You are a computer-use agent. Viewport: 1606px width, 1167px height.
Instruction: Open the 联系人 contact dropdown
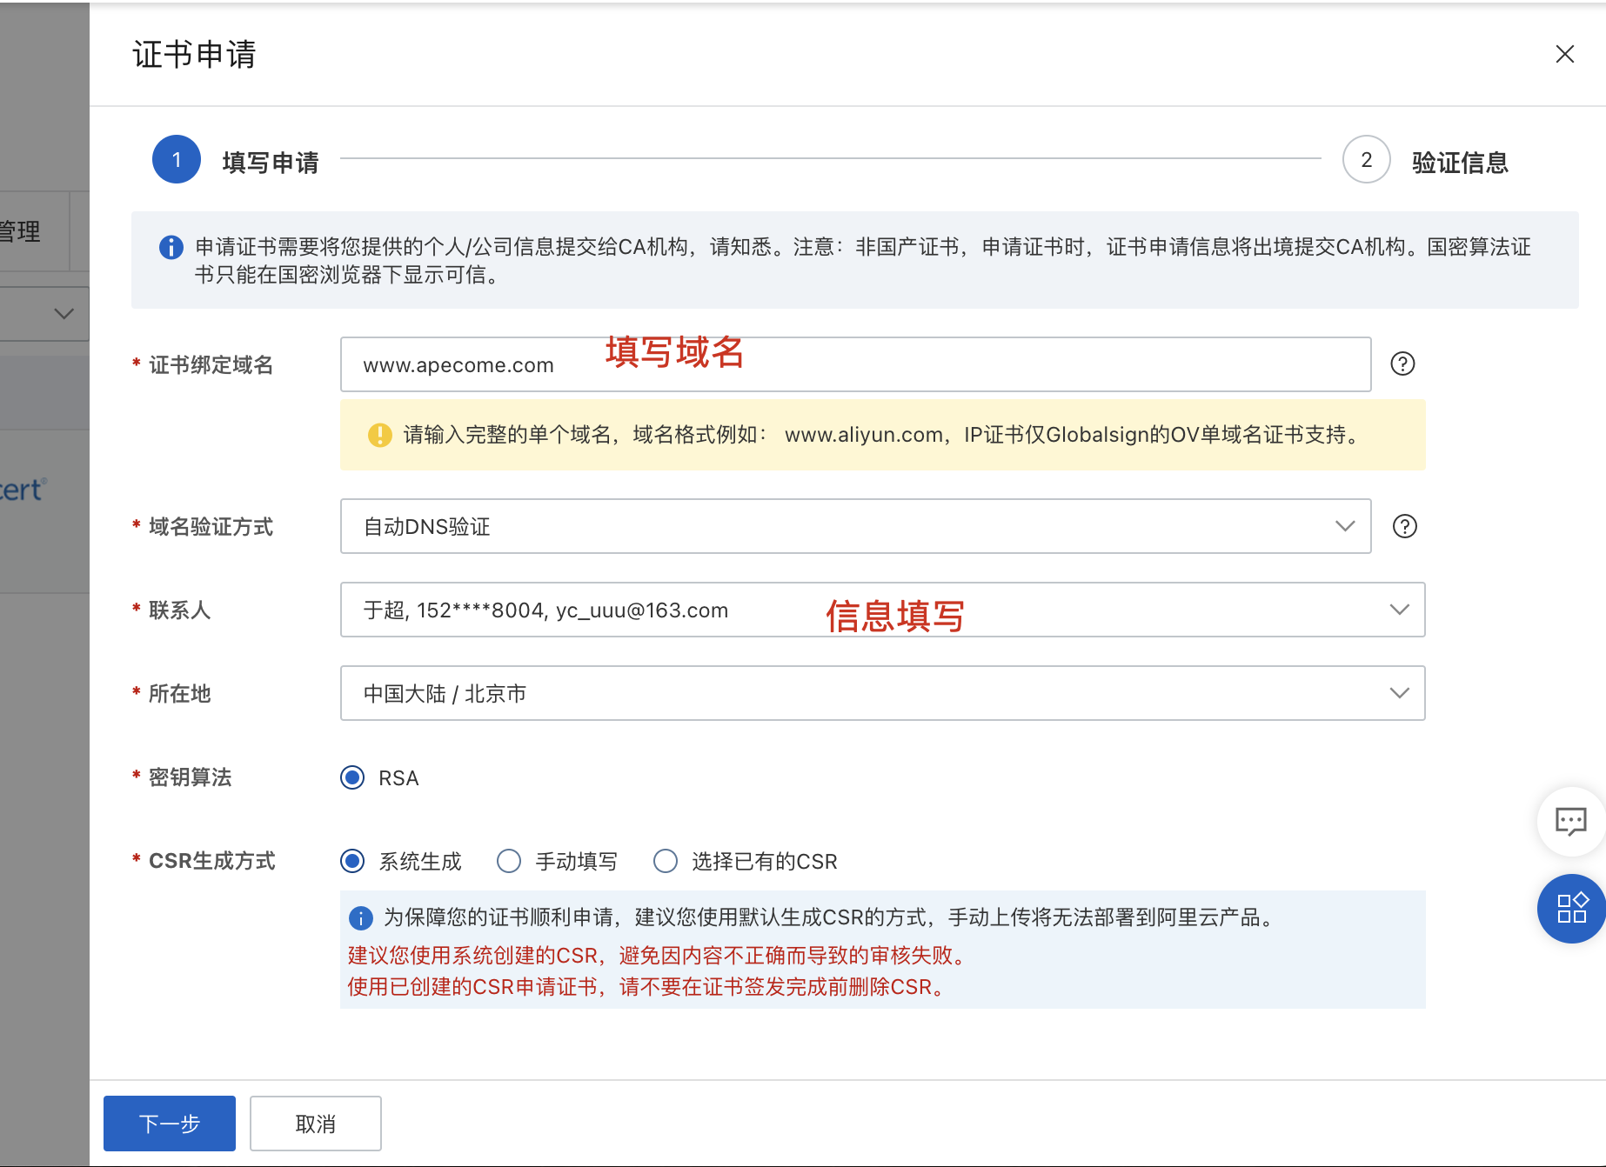coord(882,610)
